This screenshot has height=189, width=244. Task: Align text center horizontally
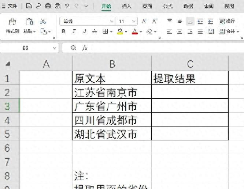[180, 32]
